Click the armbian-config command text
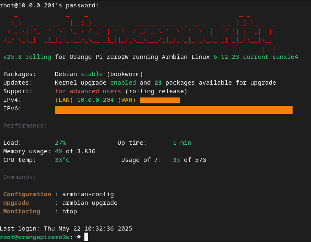311x242 pixels. (88, 194)
